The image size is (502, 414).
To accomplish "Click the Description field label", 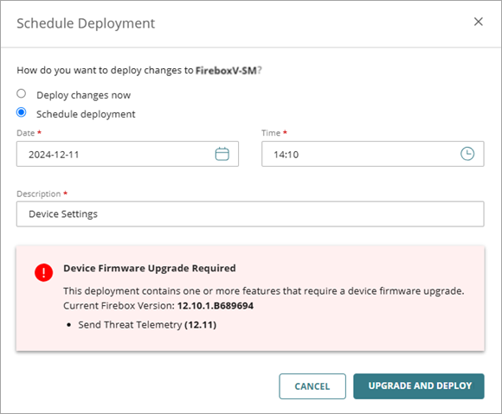I will point(39,194).
